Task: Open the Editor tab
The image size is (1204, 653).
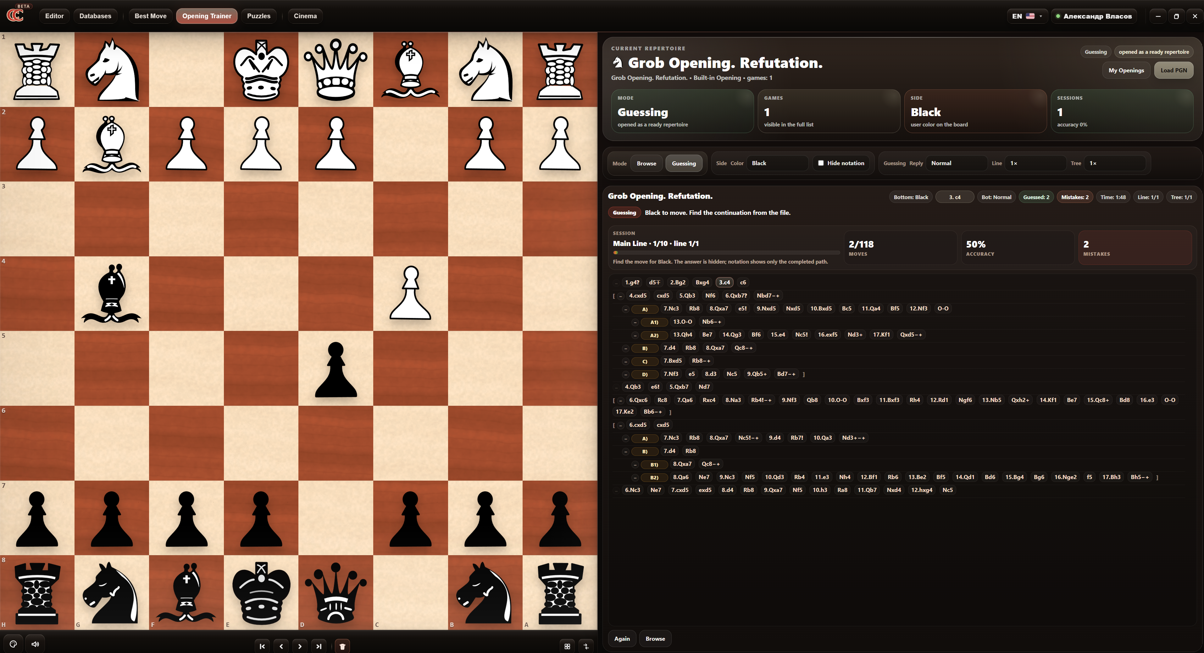Action: (x=54, y=16)
